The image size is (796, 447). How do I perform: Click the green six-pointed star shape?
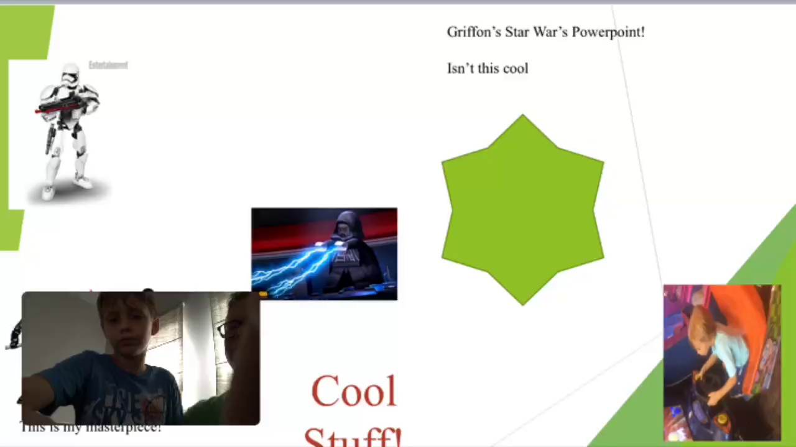(x=522, y=210)
